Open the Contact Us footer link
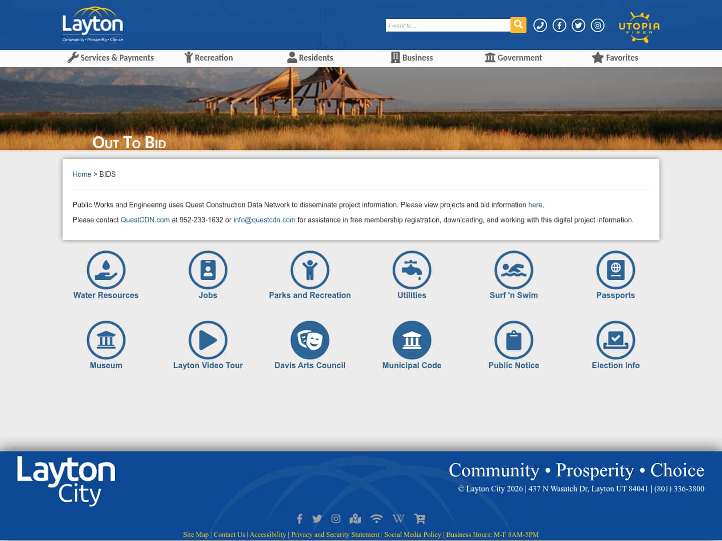Image resolution: width=722 pixels, height=541 pixels. point(229,534)
